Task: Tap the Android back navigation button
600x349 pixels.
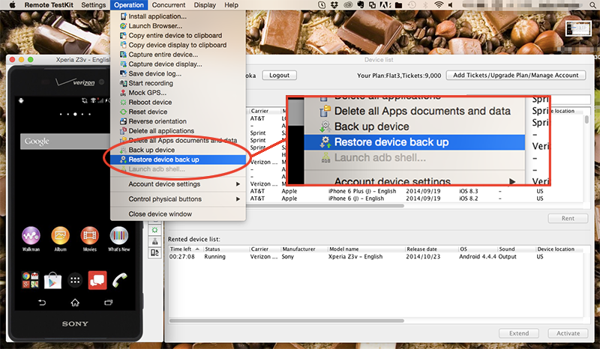Action: (42, 303)
